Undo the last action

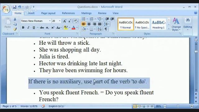pos(19,7)
